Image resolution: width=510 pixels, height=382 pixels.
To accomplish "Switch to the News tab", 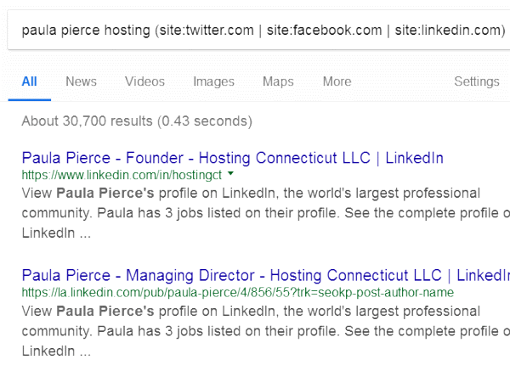I will coord(81,81).
